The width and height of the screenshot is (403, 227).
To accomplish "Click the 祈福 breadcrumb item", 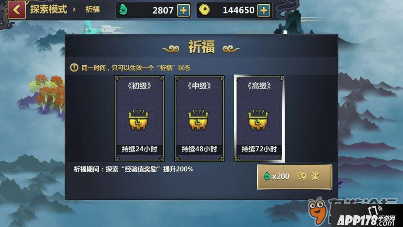I will pos(92,10).
